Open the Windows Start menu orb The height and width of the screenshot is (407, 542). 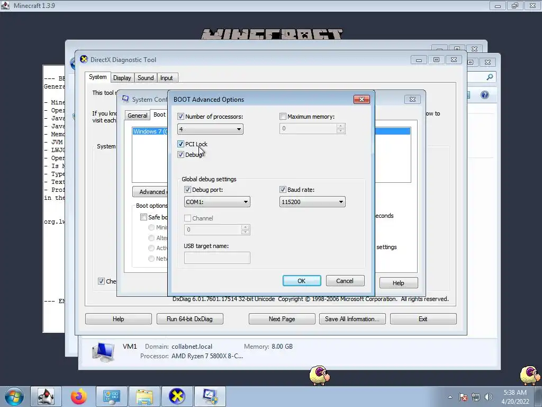tap(14, 396)
